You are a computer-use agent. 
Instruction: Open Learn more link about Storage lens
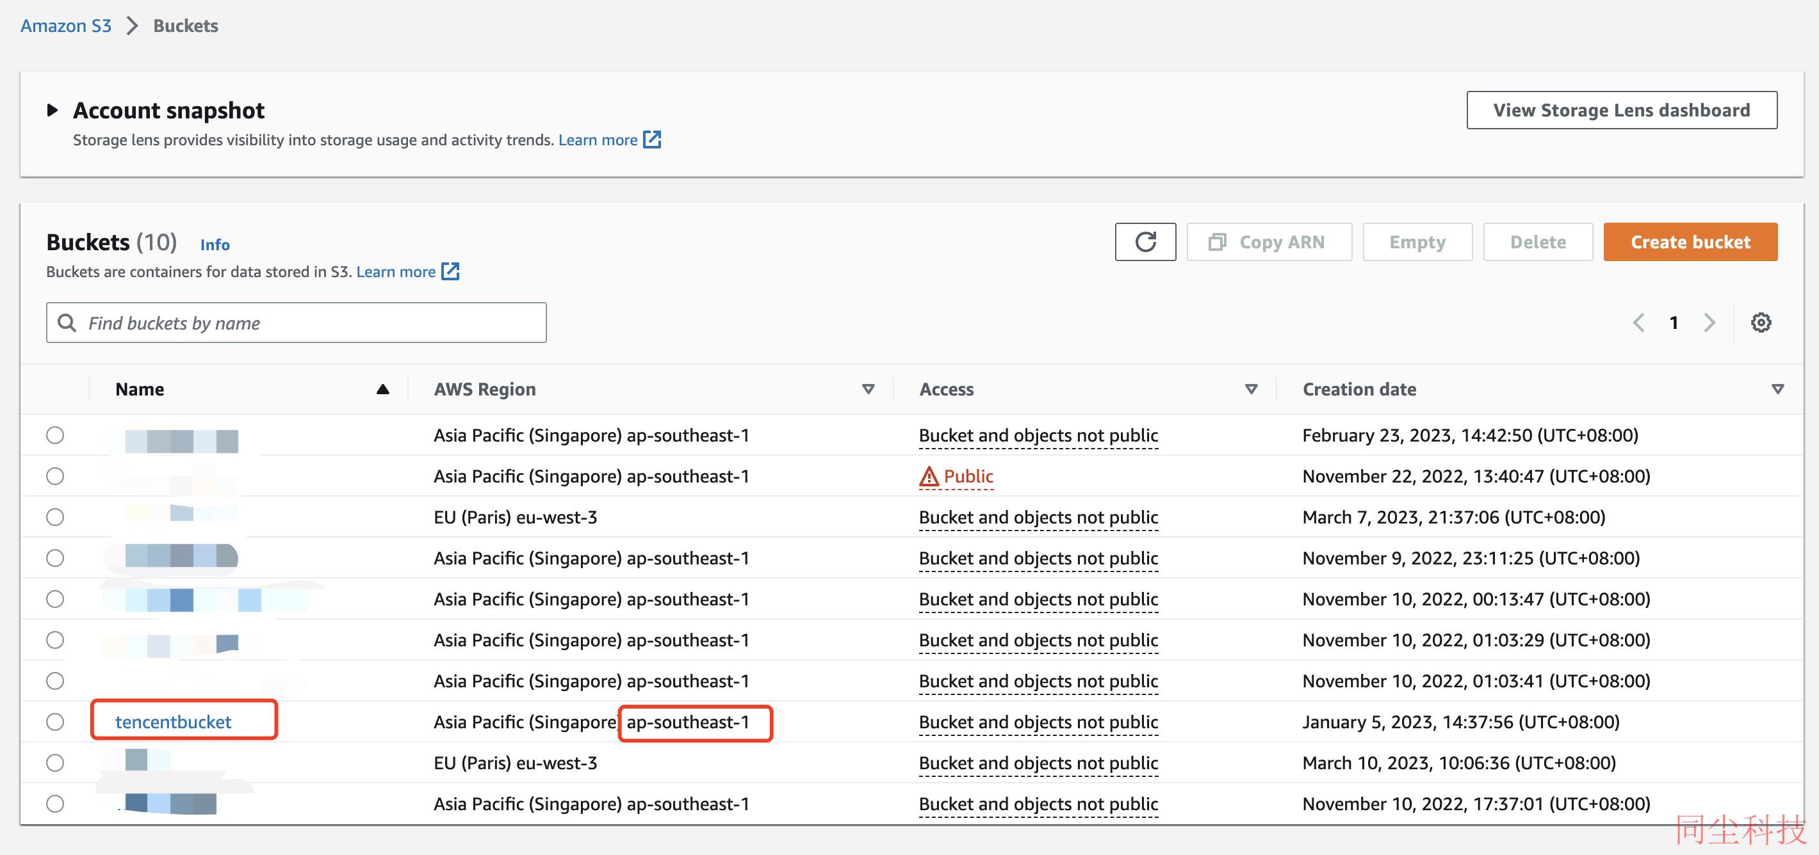coord(598,140)
